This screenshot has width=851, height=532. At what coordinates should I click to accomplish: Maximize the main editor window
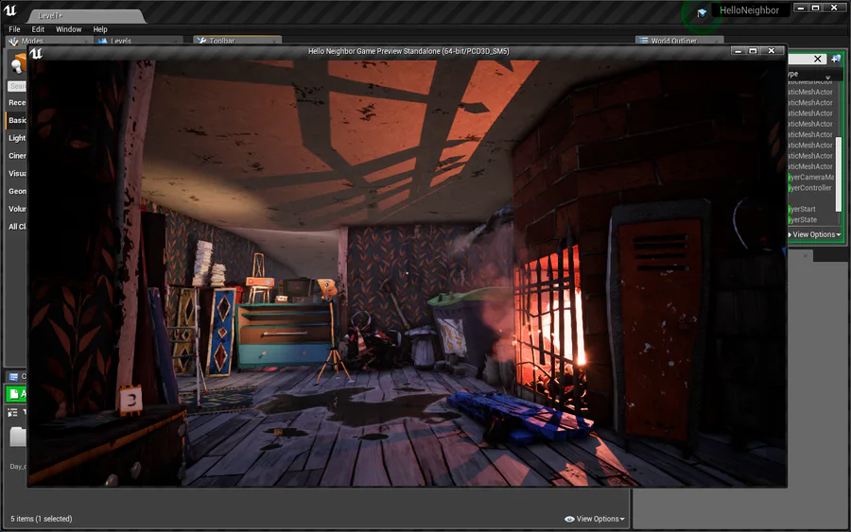point(815,8)
